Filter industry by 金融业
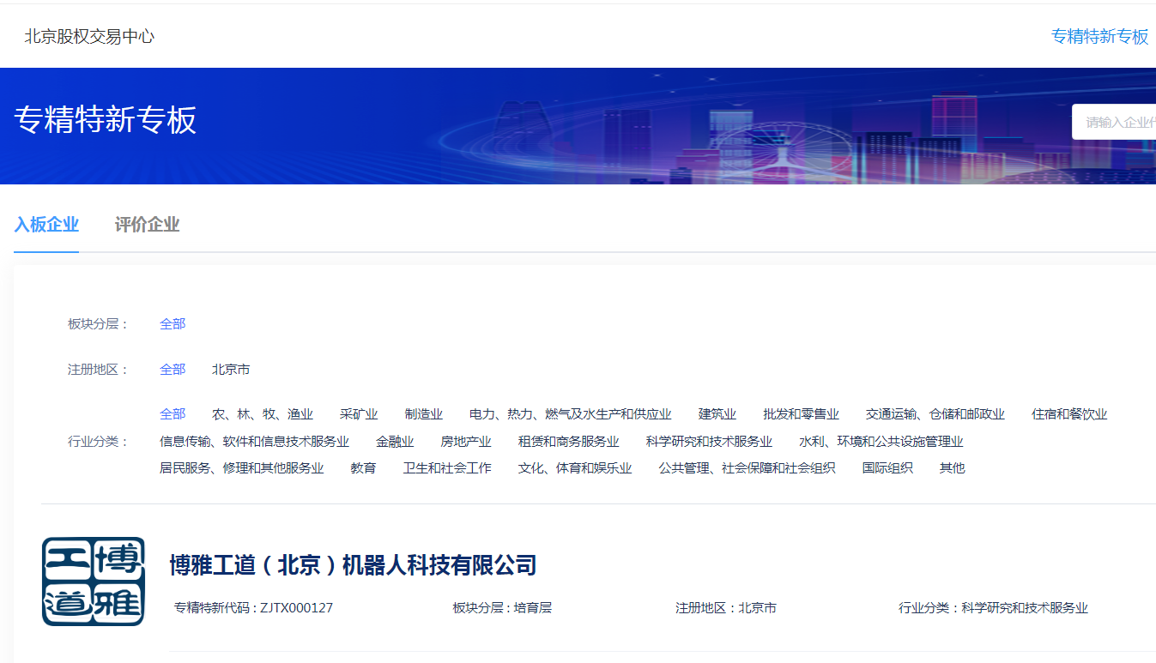The width and height of the screenshot is (1156, 663). 395,442
